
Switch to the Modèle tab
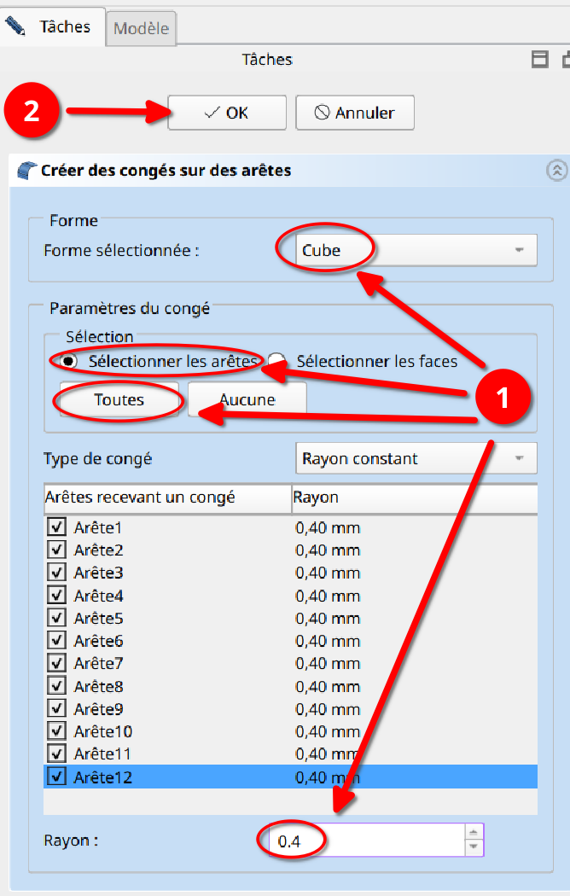(142, 28)
